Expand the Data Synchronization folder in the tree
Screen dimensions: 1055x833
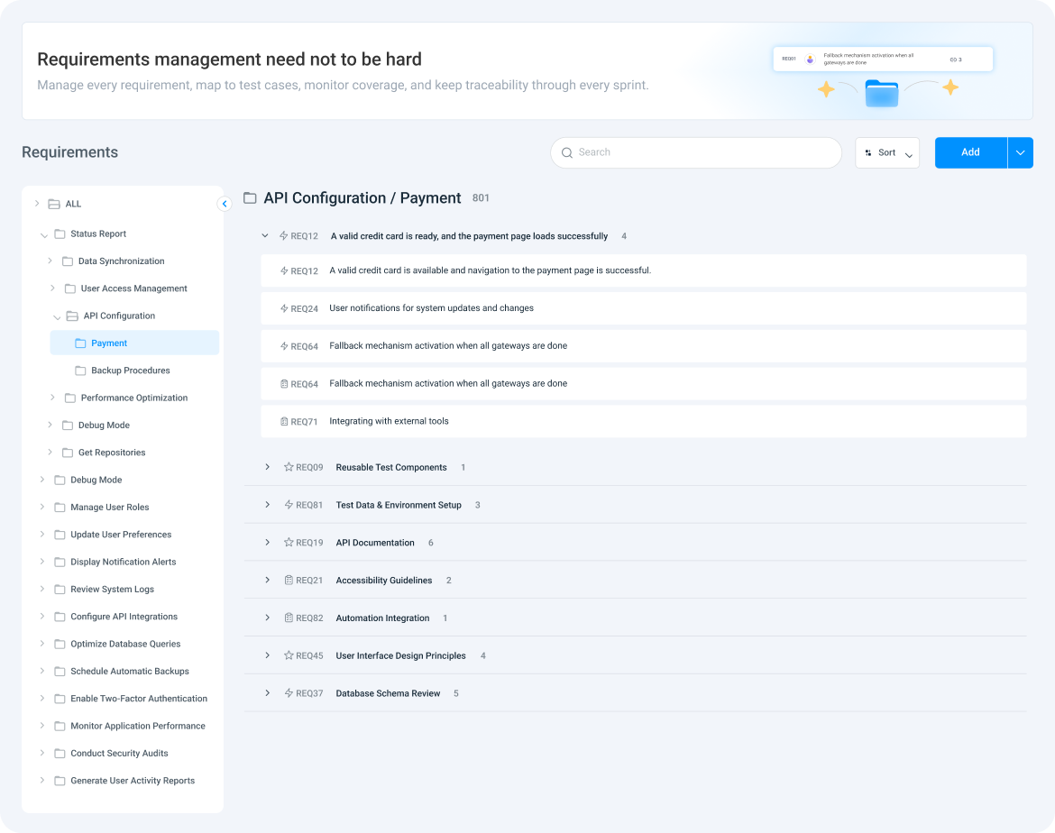pos(50,261)
